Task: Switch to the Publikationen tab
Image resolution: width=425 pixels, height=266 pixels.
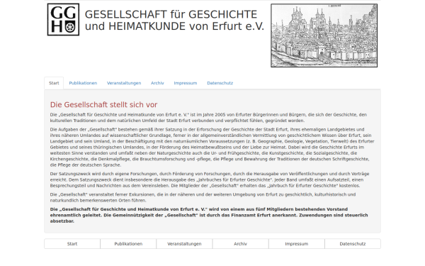Action: [x=83, y=83]
